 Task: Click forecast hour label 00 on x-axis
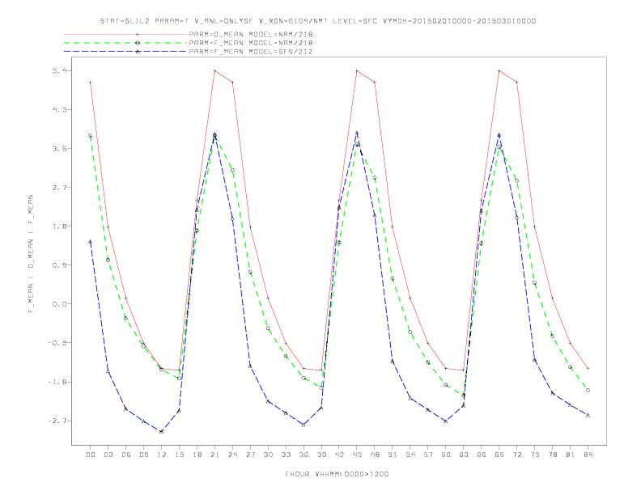point(91,455)
